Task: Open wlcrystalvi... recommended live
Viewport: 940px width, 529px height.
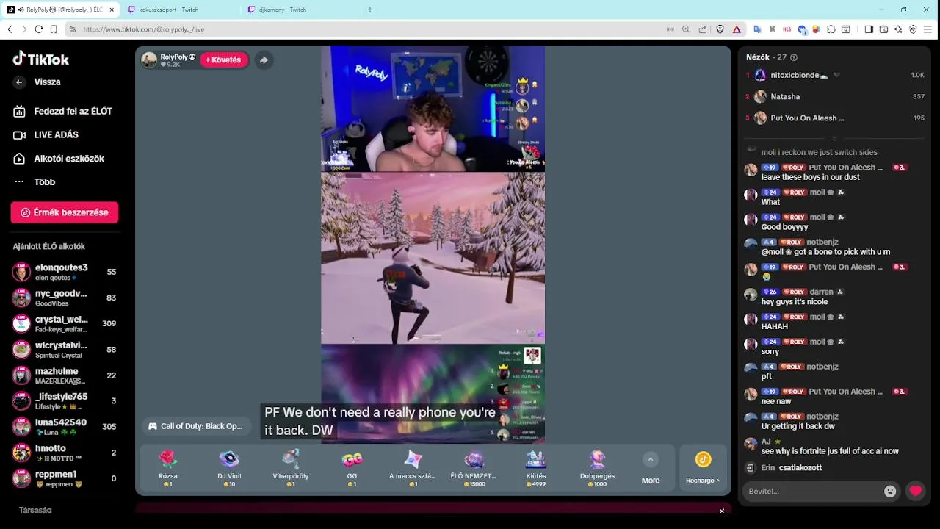Action: [x=65, y=350]
